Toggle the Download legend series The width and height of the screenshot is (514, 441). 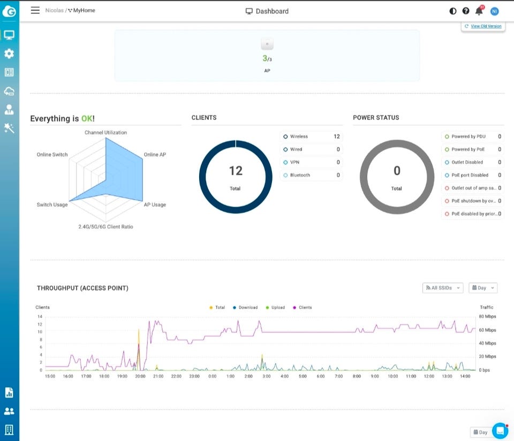click(245, 307)
